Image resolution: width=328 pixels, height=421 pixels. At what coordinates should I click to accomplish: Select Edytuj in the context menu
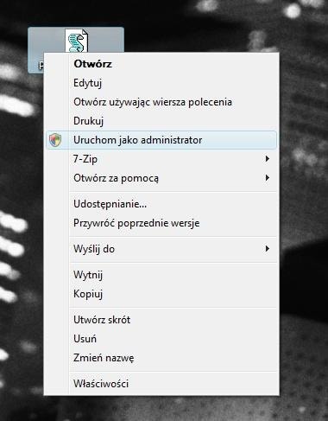pos(161,83)
